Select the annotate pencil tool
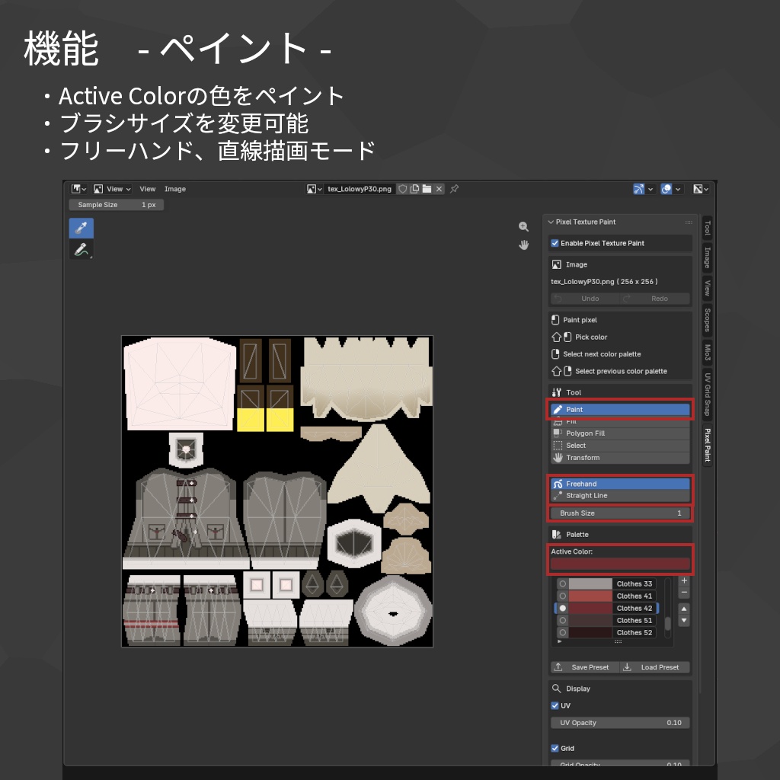The image size is (780, 780). tap(81, 249)
